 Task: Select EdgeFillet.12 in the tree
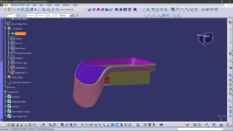point(21,73)
